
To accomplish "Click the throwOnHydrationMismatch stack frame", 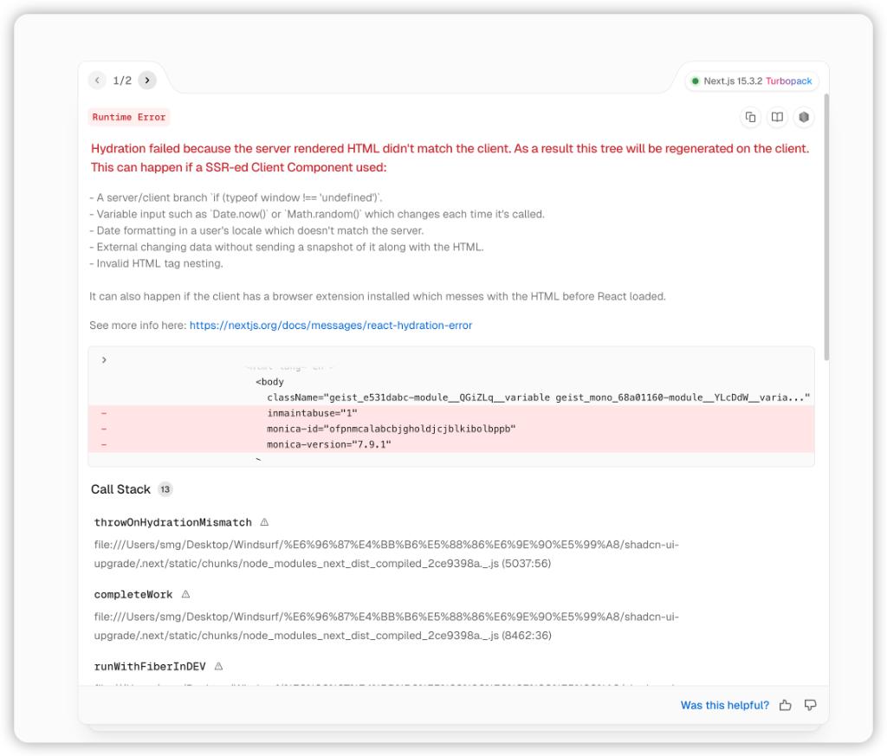I will pyautogui.click(x=172, y=523).
